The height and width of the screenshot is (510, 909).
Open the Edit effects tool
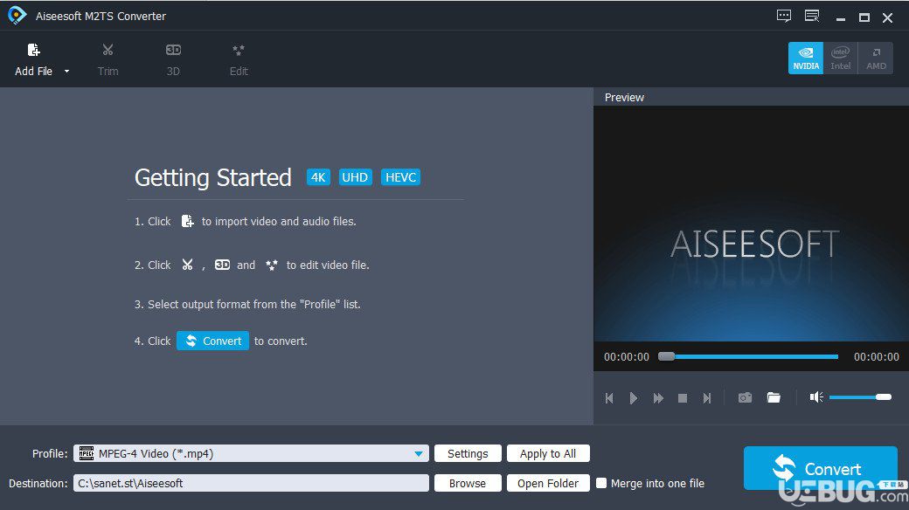point(239,59)
